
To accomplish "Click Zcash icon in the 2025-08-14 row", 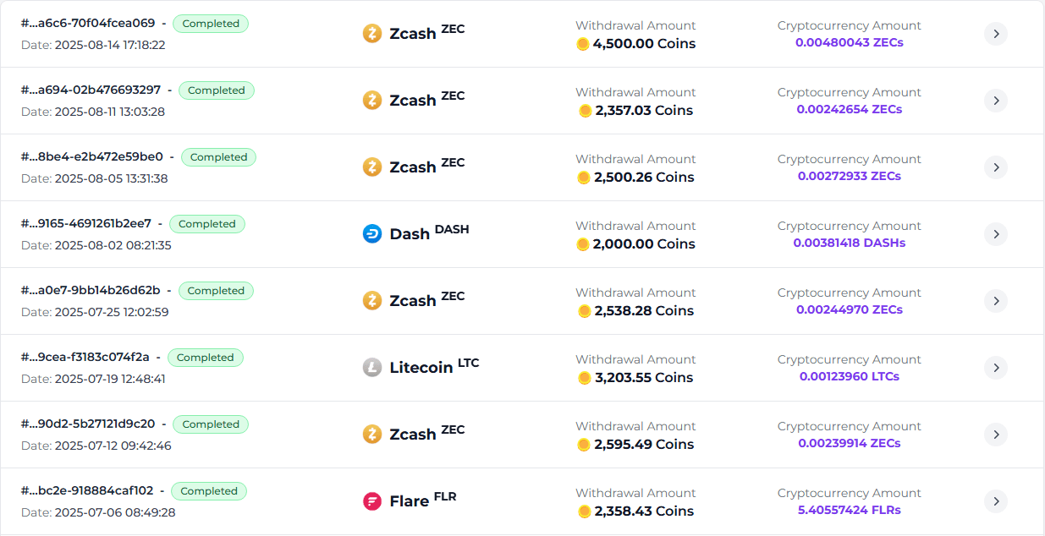I will click(x=372, y=34).
